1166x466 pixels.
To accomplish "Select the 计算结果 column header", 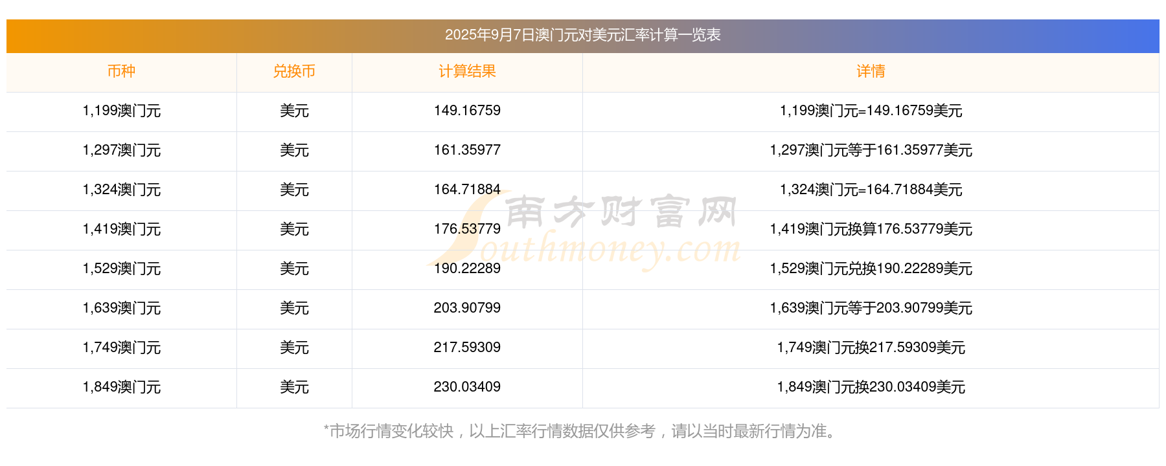I will (467, 71).
